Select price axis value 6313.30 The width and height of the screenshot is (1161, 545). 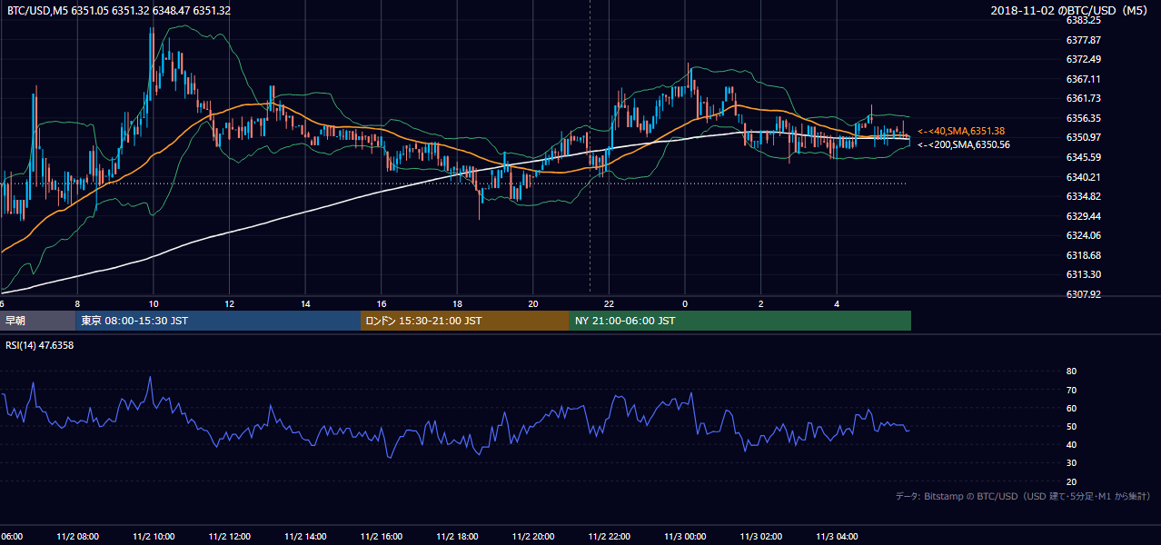tap(1084, 274)
